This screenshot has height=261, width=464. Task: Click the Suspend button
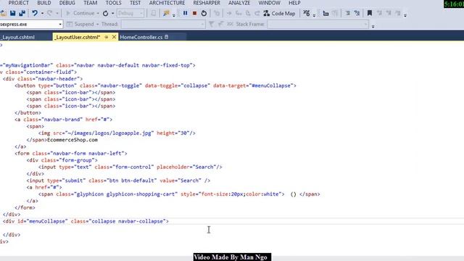coord(80,24)
